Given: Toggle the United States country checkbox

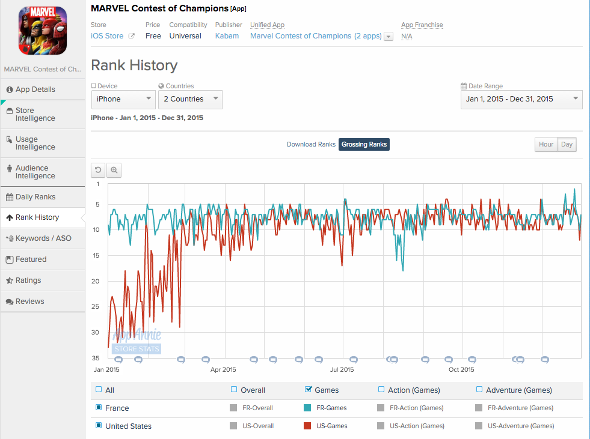Looking at the screenshot, I should click(99, 425).
